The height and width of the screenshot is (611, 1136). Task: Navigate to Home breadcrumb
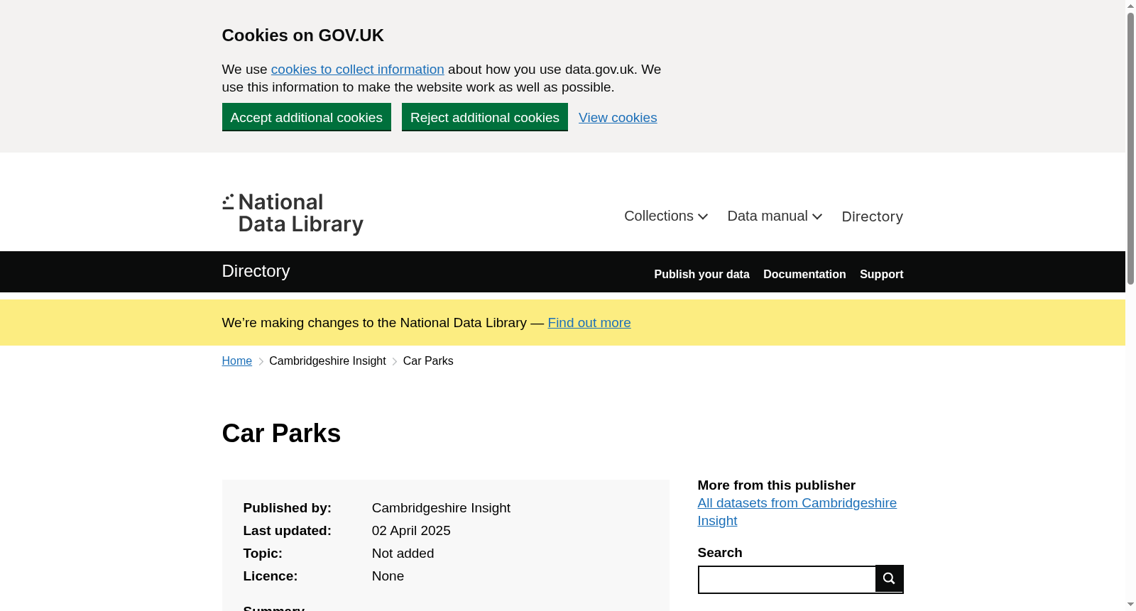click(237, 361)
